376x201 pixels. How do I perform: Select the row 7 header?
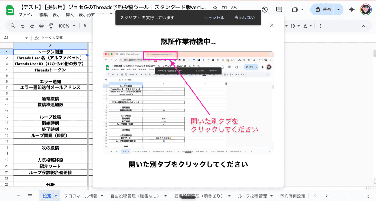click(7, 88)
